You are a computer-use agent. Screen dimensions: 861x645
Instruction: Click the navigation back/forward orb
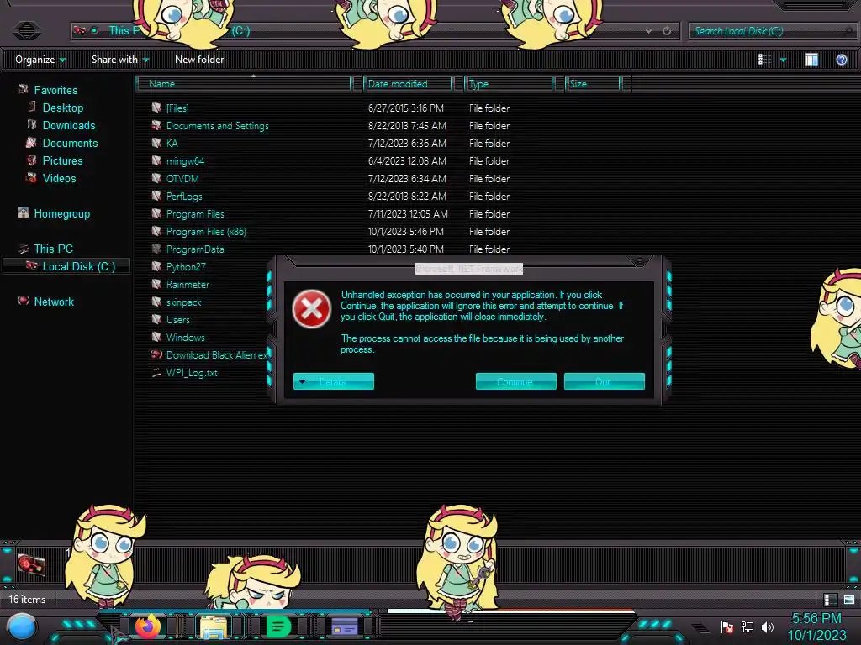26,30
